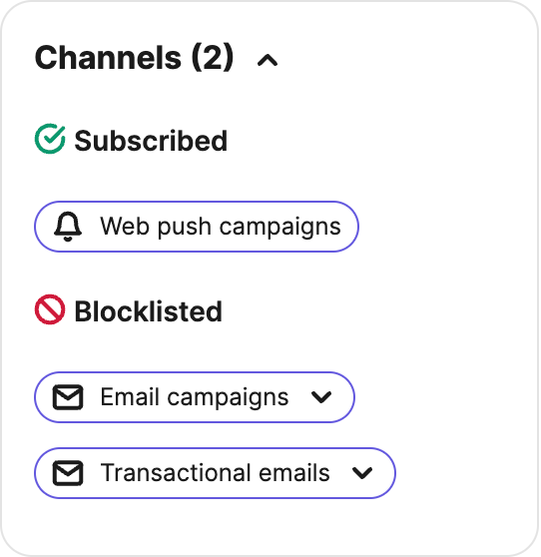Click the Subscribed label text
This screenshot has width=541, height=557.
click(151, 141)
